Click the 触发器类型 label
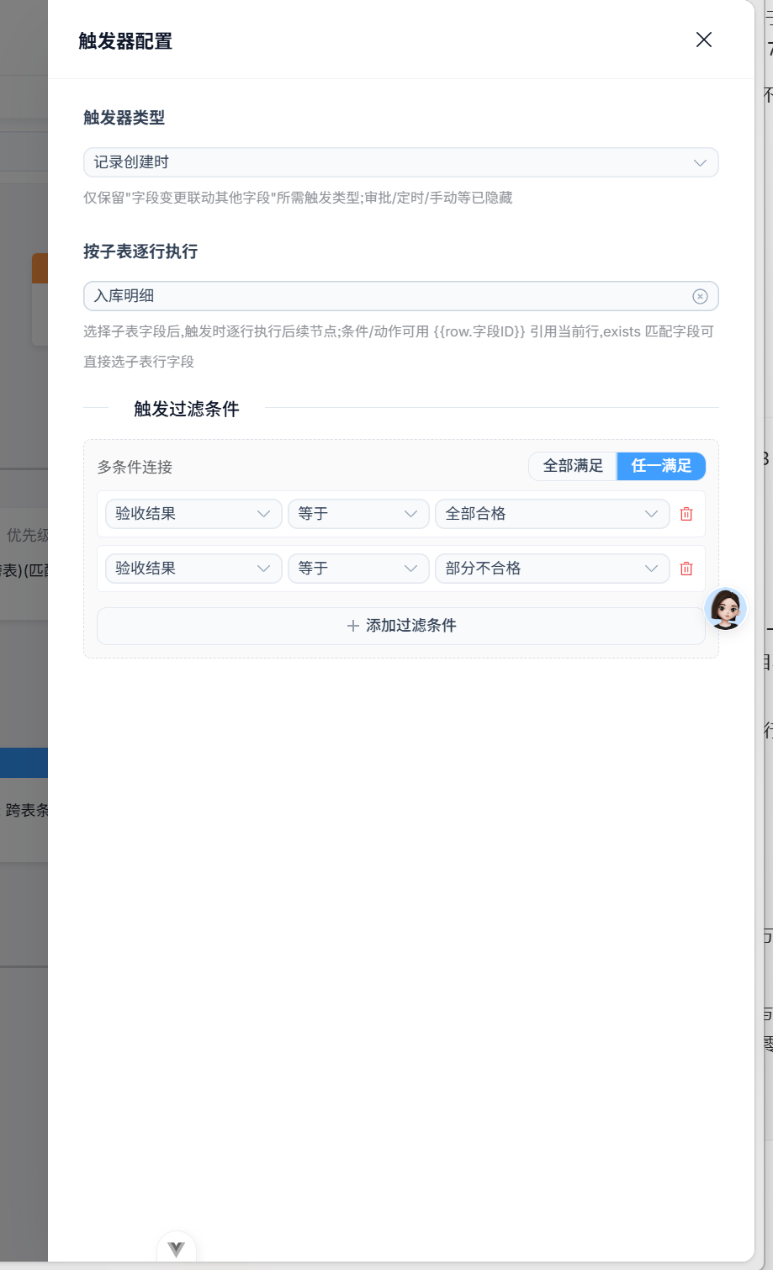The image size is (773, 1270). (124, 118)
